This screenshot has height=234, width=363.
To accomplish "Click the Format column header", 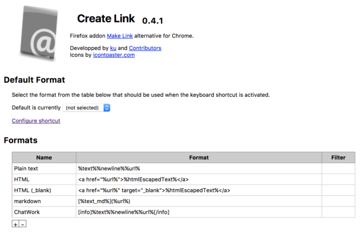I will pyautogui.click(x=199, y=158).
